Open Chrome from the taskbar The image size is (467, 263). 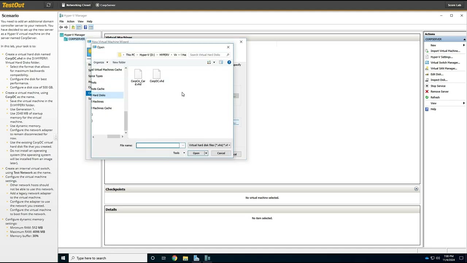pos(174,258)
